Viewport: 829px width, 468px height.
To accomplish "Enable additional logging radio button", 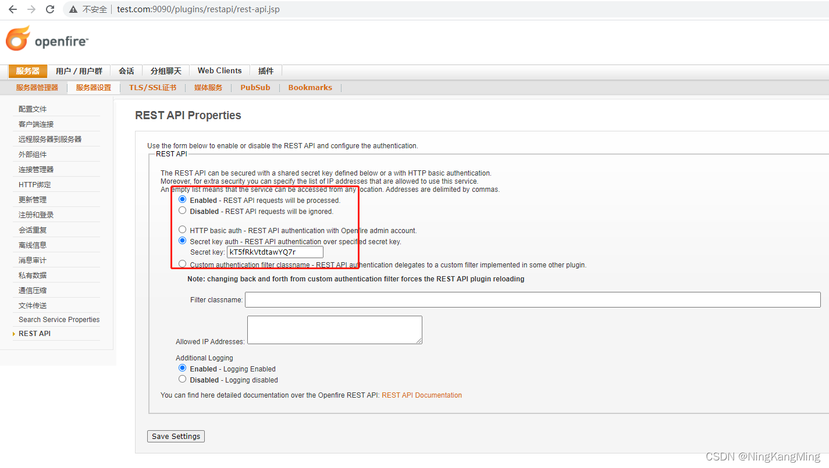I will coord(183,368).
